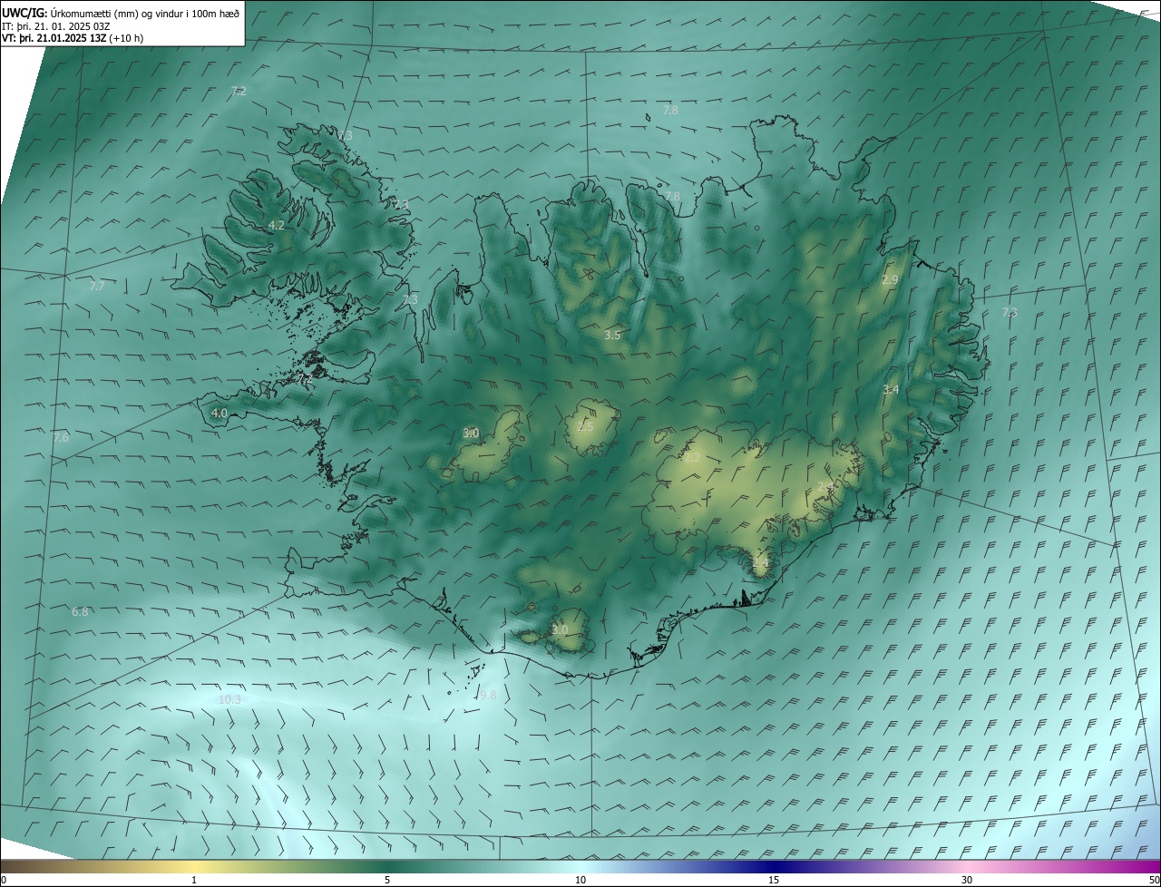Click the "10.3" value label on the map
Screen dimensions: 1161x887
229,699
